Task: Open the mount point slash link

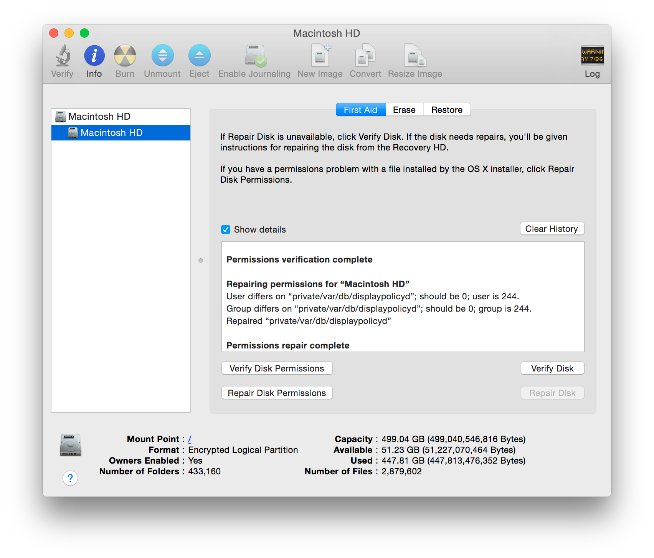Action: coord(190,439)
